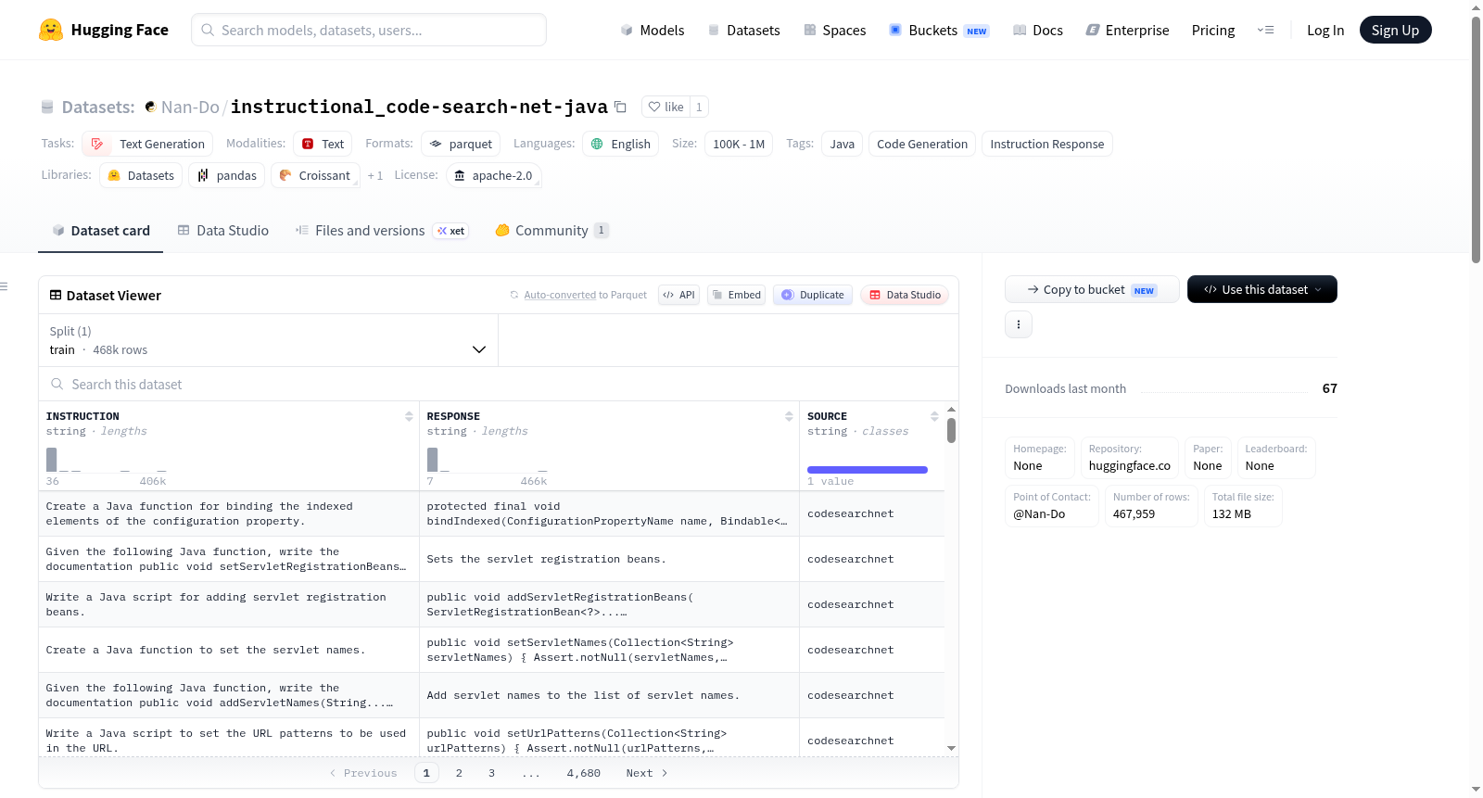Screen dimensions: 1483x798
Task: Click the Hugging Face logo
Action: pyautogui.click(x=104, y=30)
